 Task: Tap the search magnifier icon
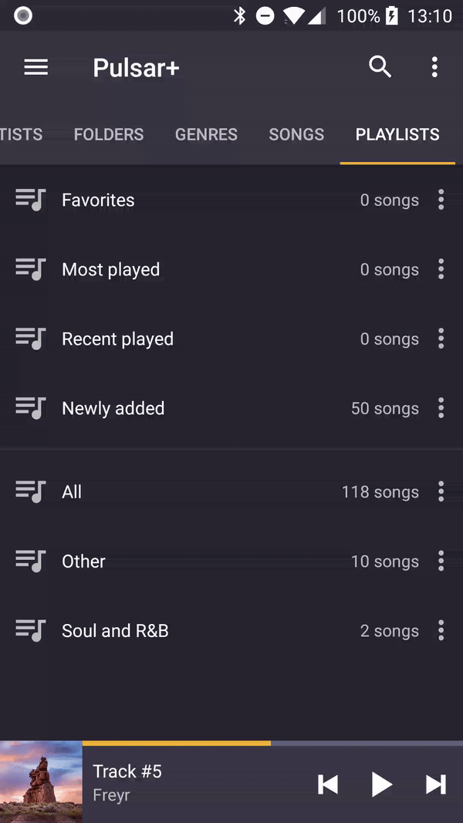380,67
